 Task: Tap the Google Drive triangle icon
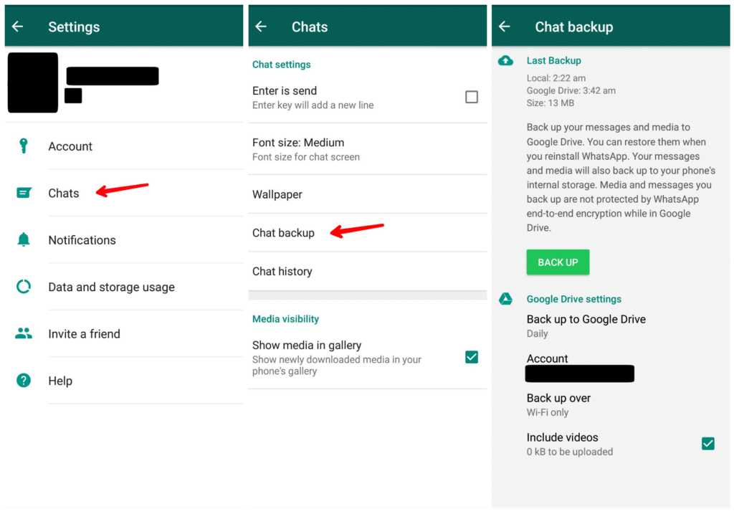click(505, 299)
